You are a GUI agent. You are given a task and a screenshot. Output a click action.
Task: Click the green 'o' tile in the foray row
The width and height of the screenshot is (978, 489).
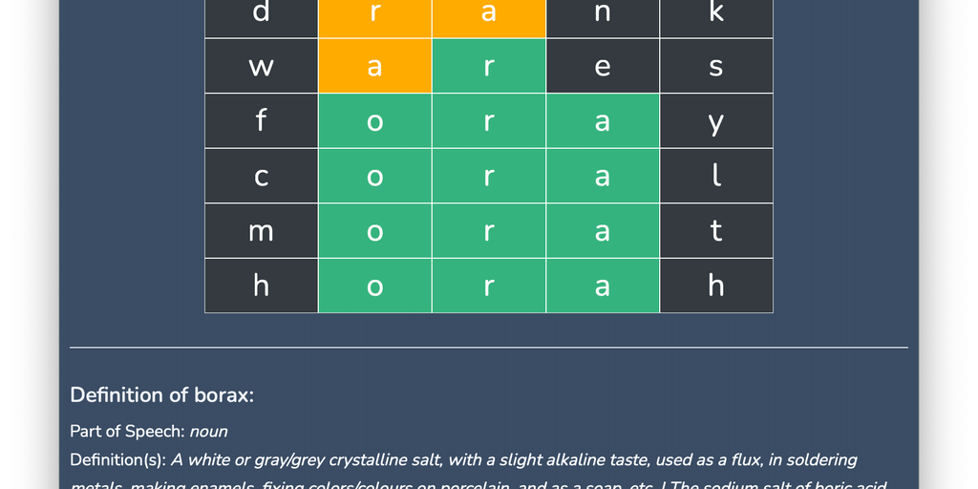click(374, 121)
